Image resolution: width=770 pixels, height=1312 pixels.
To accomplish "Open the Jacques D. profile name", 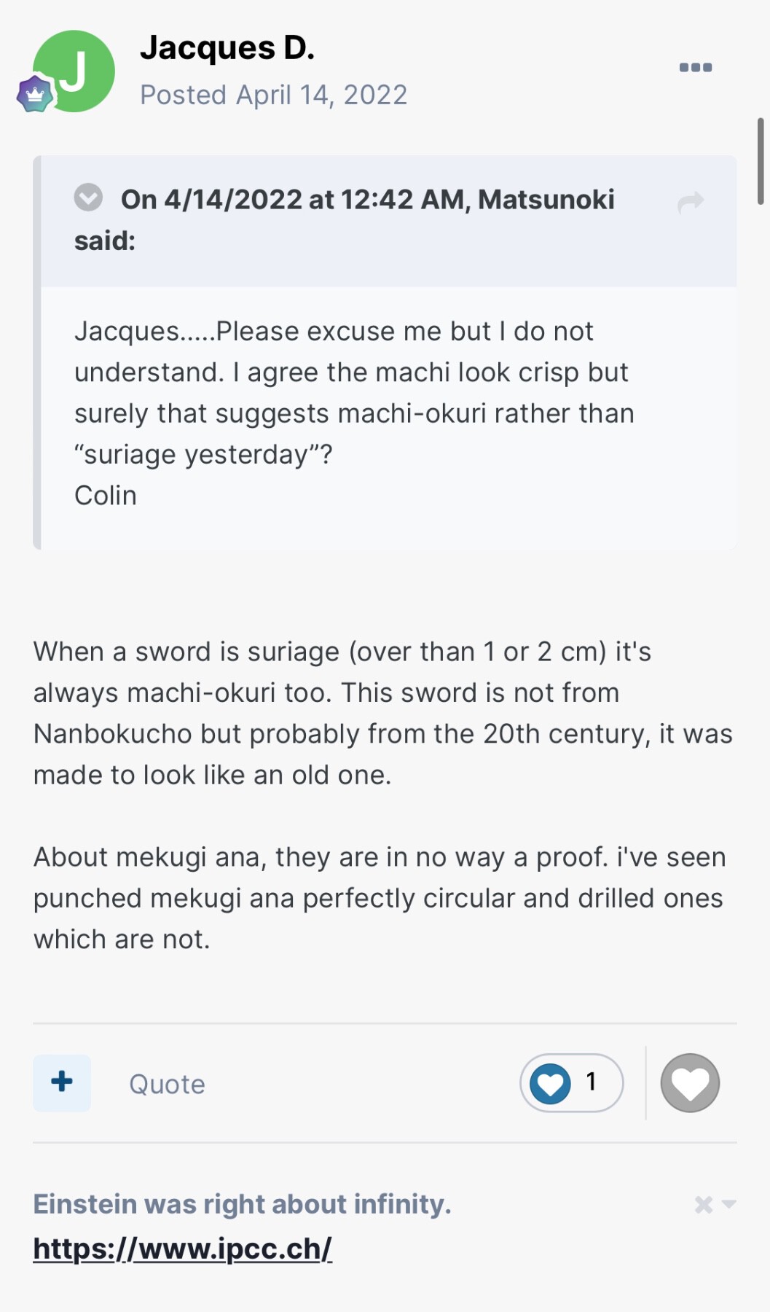I will (x=227, y=48).
